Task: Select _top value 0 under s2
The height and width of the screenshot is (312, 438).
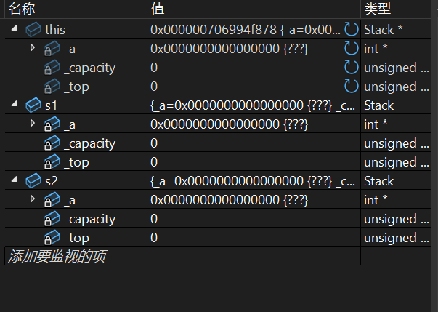Action: [x=154, y=238]
